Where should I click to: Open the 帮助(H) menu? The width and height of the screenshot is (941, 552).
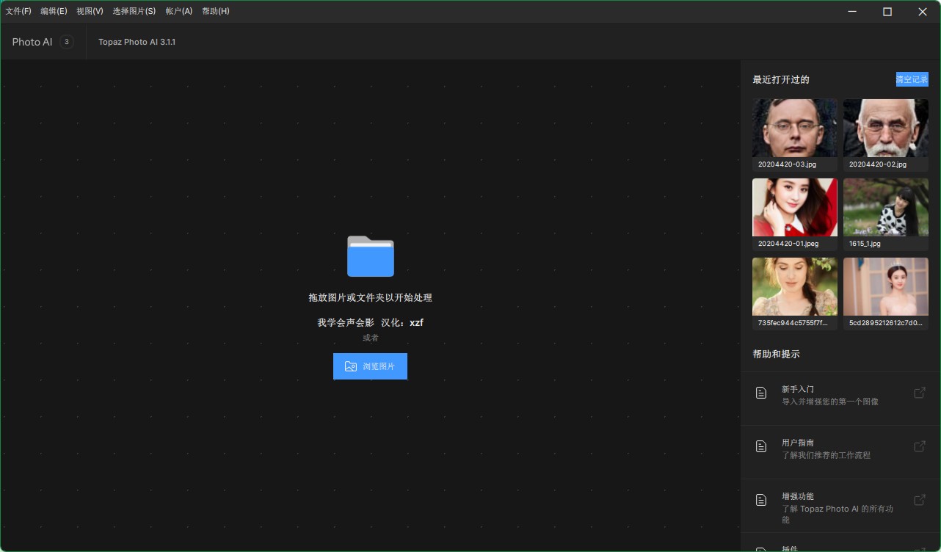tap(216, 11)
